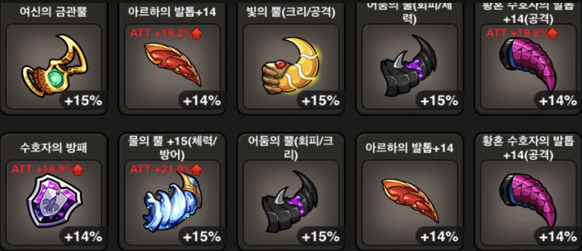
Task: Tap the 수호자의 방패 purple shield icon
Action: tap(54, 200)
